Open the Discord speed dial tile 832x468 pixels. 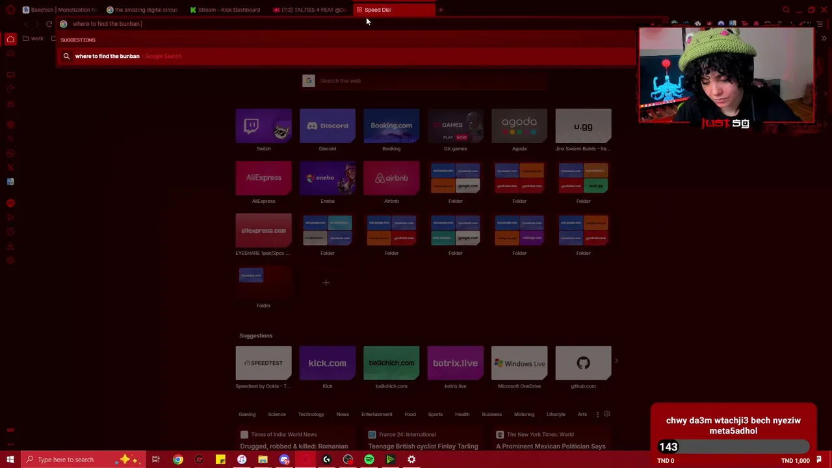tap(328, 126)
